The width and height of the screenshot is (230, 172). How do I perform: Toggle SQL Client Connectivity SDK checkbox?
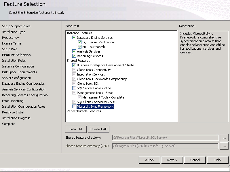74,102
